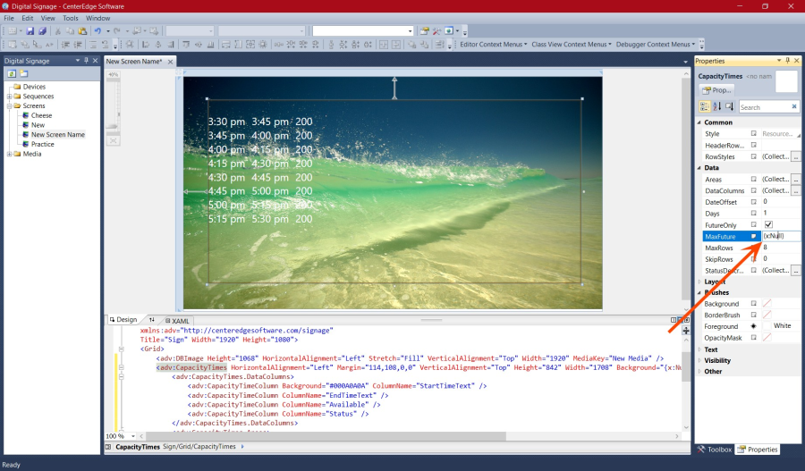The height and width of the screenshot is (471, 805).
Task: Click the Cut scissors icon
Action: pyautogui.click(x=58, y=30)
